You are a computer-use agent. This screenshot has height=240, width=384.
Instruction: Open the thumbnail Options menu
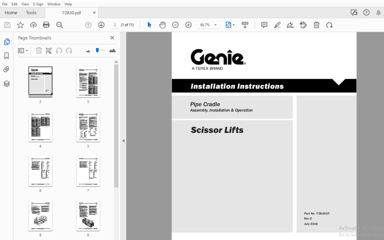click(x=22, y=50)
